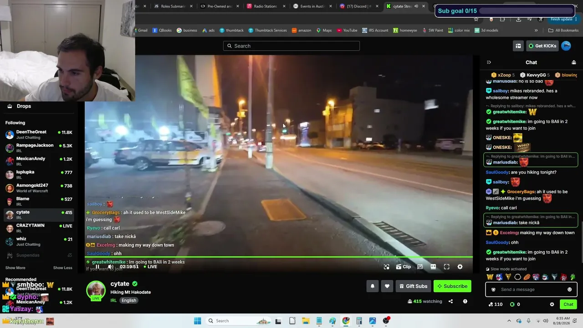Insert the gold W emote

[x=490, y=277]
